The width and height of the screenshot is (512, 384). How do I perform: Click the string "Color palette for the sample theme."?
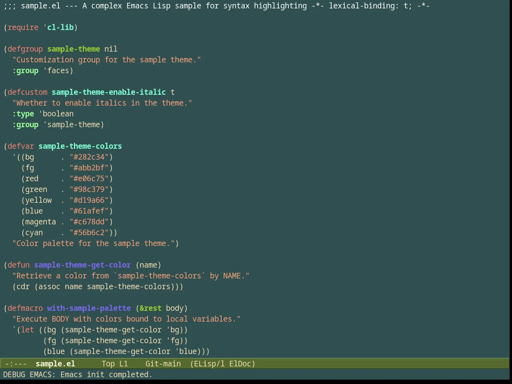[x=93, y=243]
